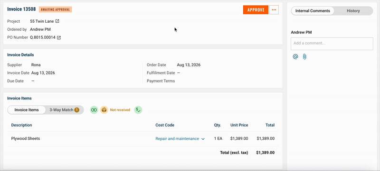380x171 pixels.
Task: Click the Q.8015.00014 purchase order link
Action: pos(43,38)
